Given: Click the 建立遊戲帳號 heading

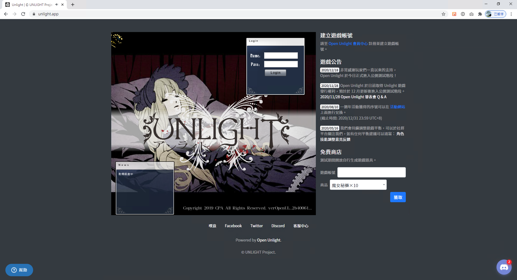Looking at the screenshot, I should click(x=336, y=36).
